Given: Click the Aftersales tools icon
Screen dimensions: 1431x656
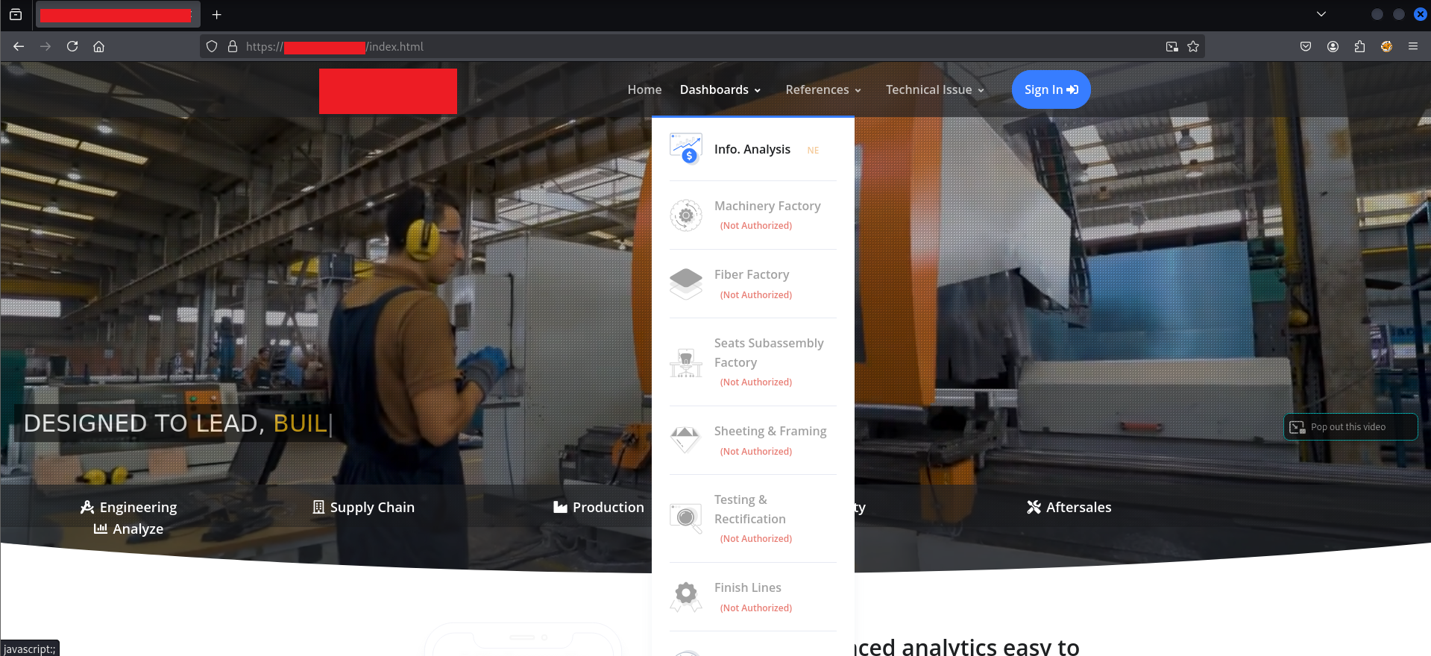Looking at the screenshot, I should coord(1034,507).
